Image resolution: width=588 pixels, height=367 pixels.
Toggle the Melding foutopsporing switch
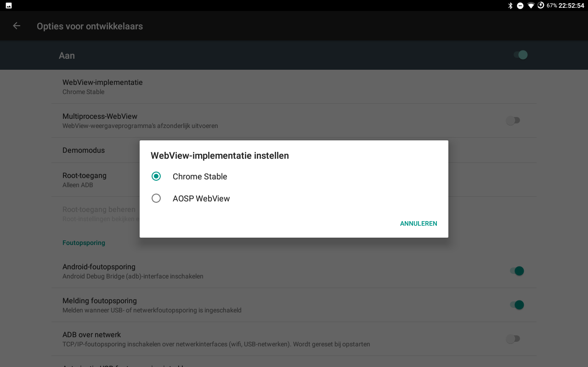[x=517, y=305]
